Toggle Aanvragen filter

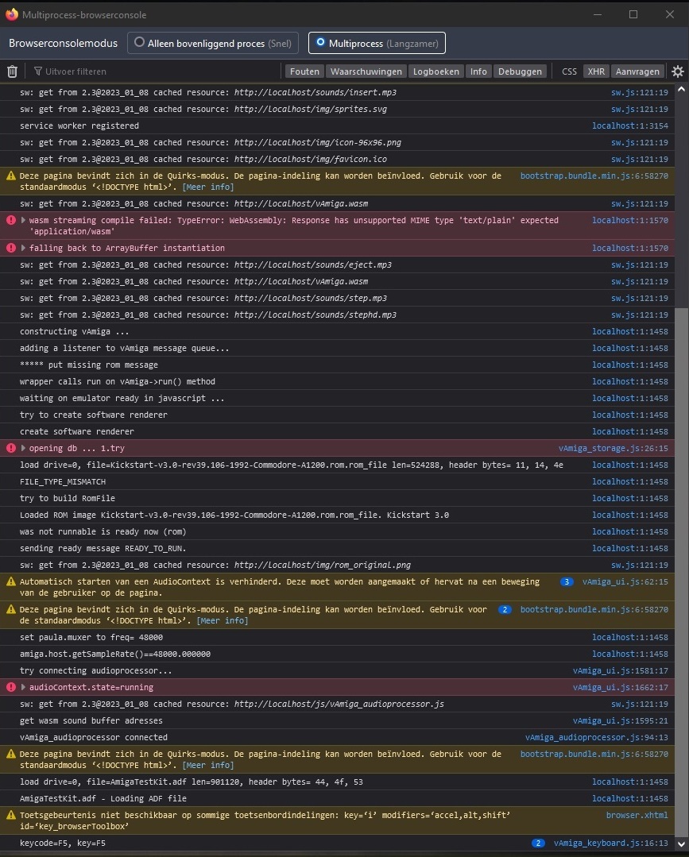pos(637,71)
